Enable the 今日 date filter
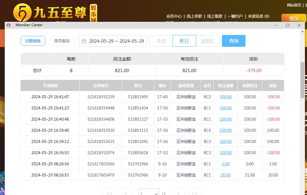This screenshot has width=307, height=195. (x=161, y=41)
